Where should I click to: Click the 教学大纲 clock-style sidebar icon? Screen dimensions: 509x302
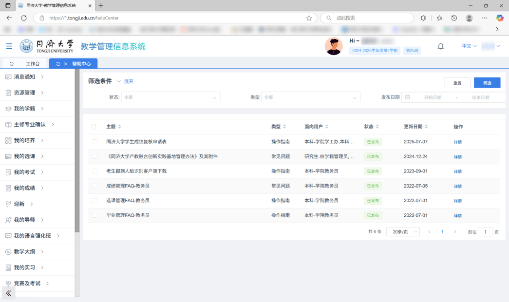[x=7, y=251]
